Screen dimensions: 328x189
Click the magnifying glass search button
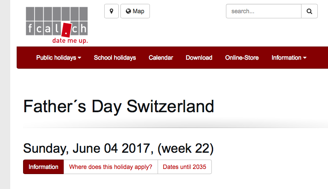pyautogui.click(x=309, y=11)
